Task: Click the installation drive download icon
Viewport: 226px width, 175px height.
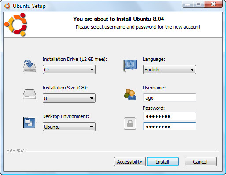Action: (30, 66)
